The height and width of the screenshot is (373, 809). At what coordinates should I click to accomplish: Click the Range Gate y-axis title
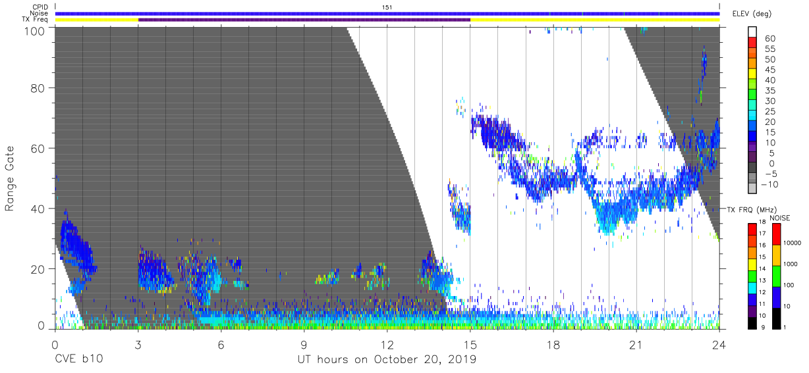11,178
